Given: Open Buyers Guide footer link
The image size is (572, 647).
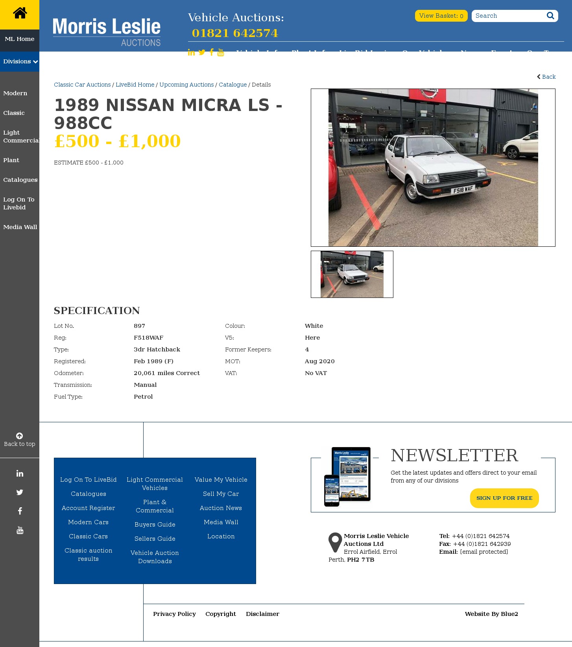Looking at the screenshot, I should [155, 525].
